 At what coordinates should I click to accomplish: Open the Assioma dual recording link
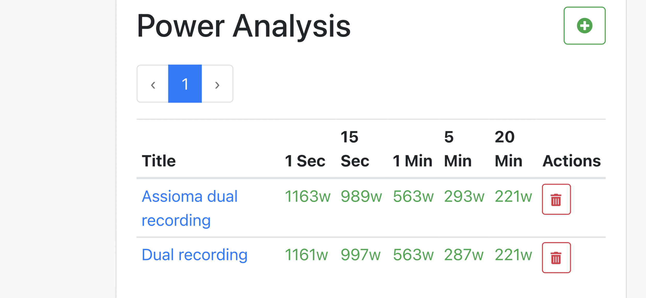click(190, 208)
